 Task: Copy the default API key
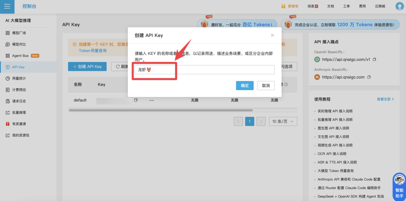click(136, 100)
